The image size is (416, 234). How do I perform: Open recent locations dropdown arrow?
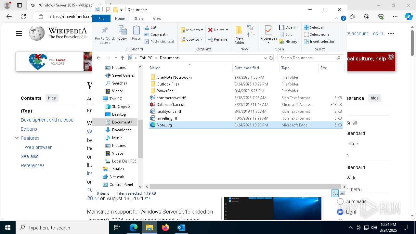[x=116, y=58]
